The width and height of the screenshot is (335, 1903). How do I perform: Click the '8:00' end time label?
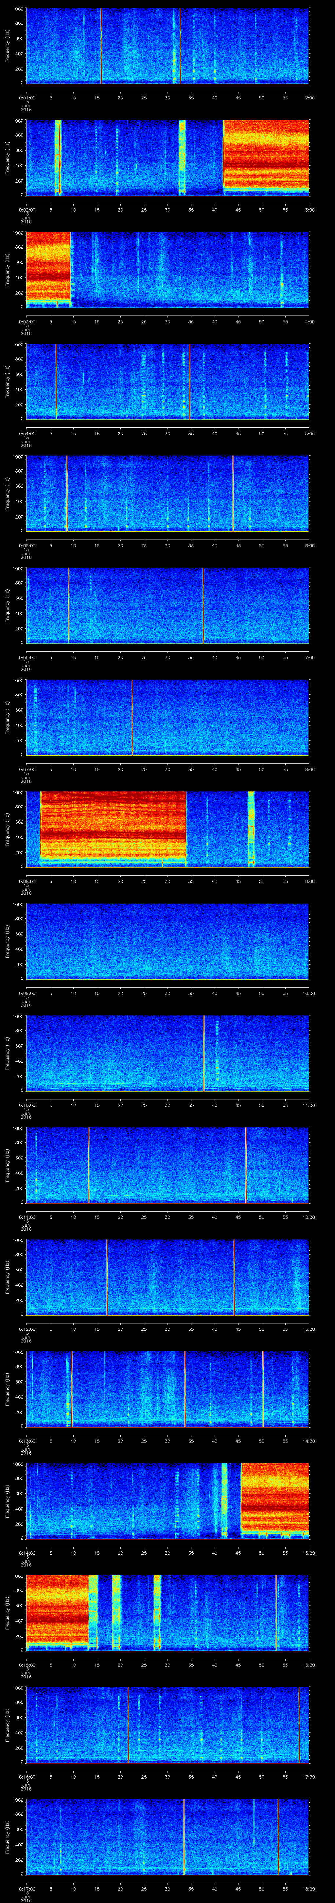(x=309, y=769)
